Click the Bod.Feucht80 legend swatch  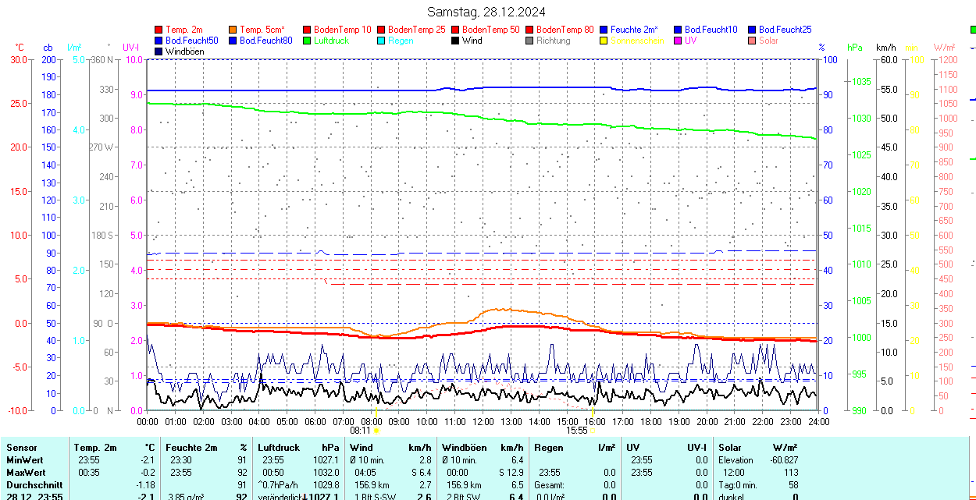pos(233,41)
